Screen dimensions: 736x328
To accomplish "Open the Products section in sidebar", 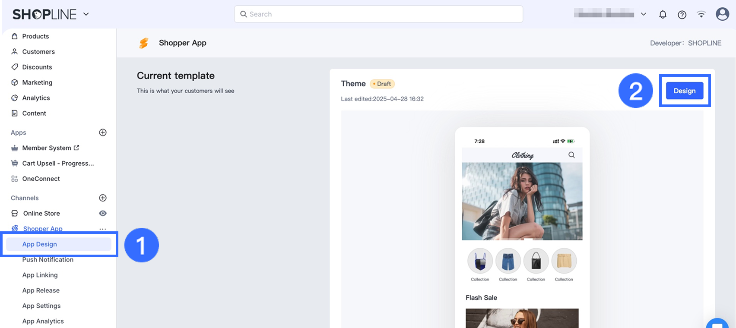I will pos(35,36).
